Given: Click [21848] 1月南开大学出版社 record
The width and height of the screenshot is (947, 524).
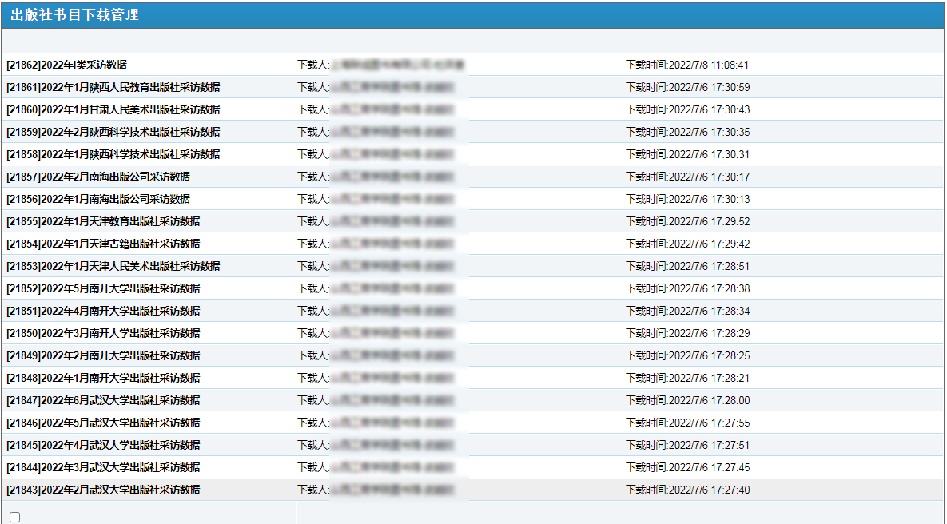Looking at the screenshot, I should [103, 378].
